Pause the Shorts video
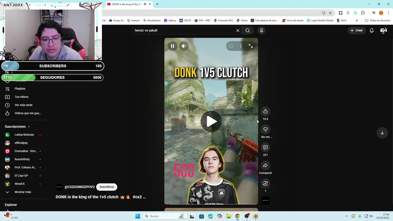The width and height of the screenshot is (393, 221). pos(173,46)
